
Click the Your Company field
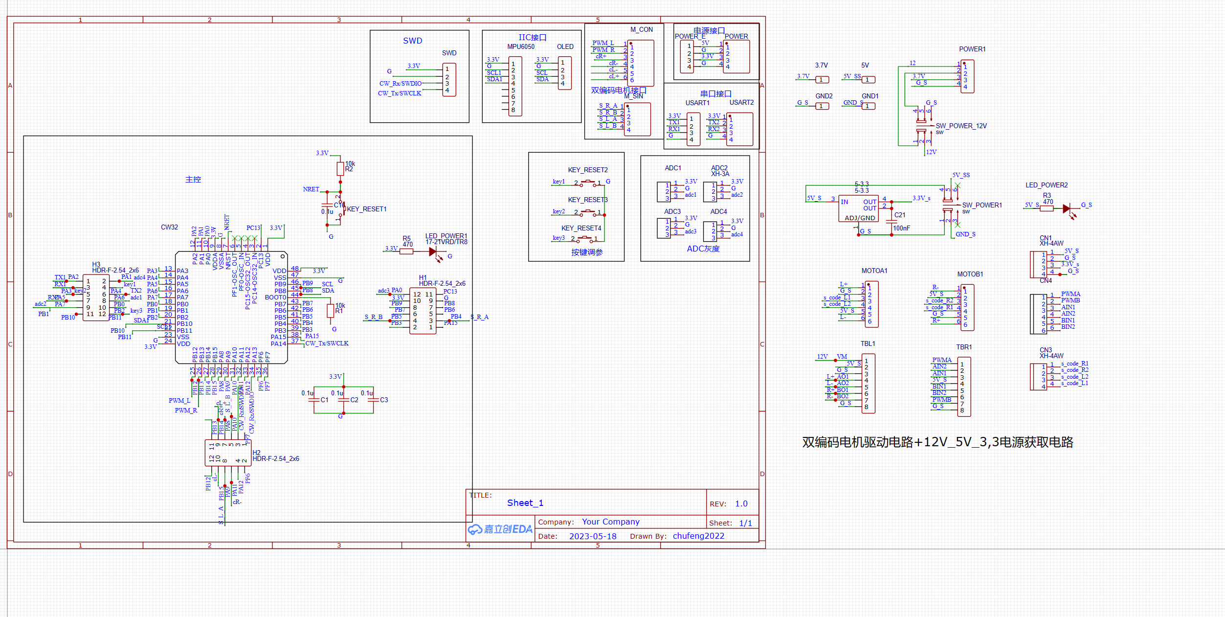[610, 522]
